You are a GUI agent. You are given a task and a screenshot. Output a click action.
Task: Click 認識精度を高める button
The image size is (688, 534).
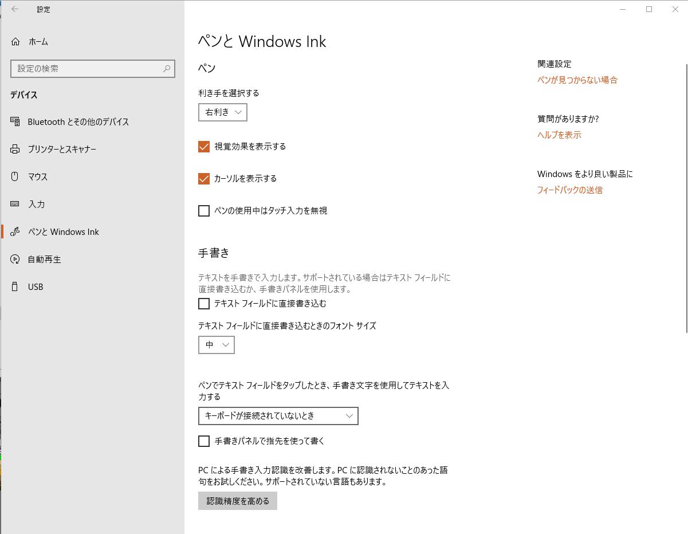(238, 501)
